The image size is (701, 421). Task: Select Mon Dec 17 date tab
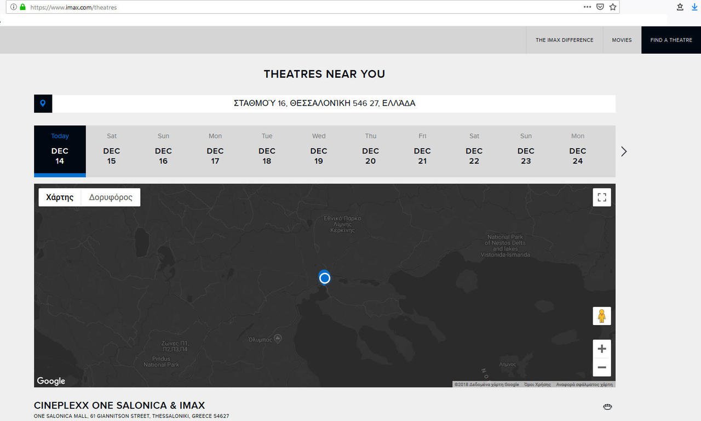pyautogui.click(x=215, y=151)
